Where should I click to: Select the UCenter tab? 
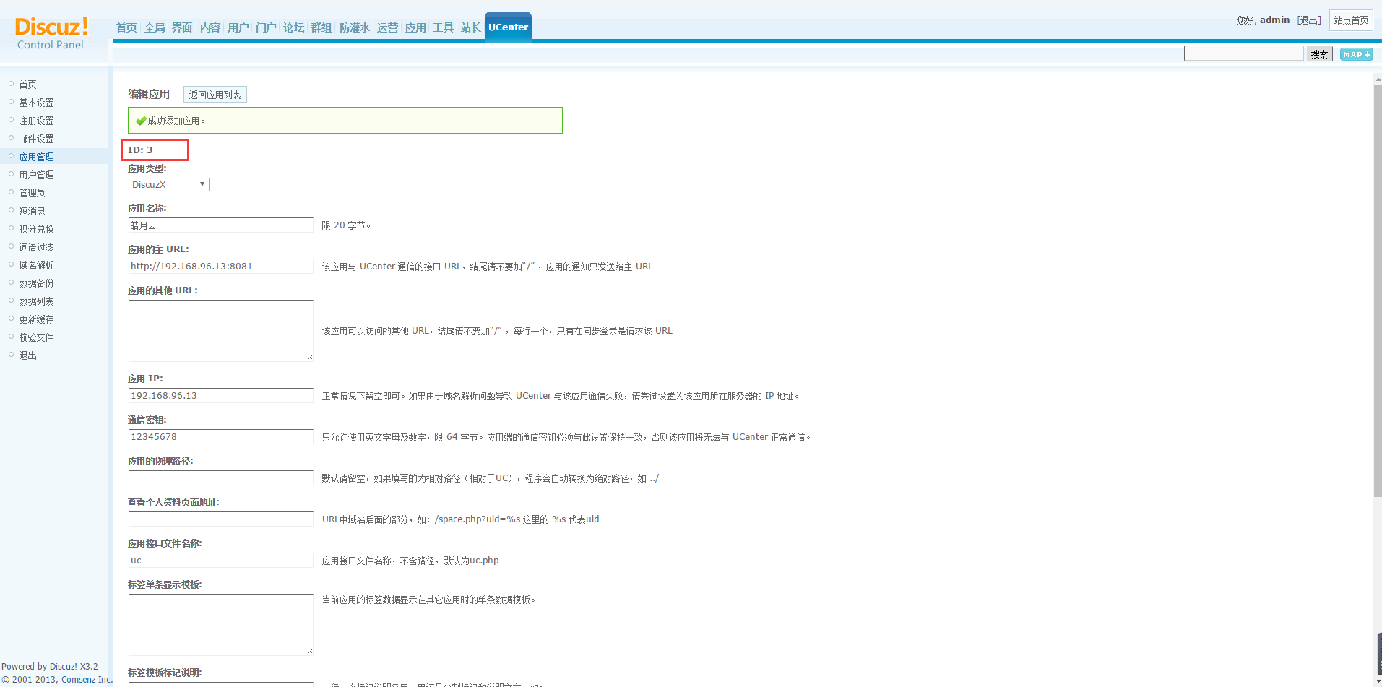508,27
